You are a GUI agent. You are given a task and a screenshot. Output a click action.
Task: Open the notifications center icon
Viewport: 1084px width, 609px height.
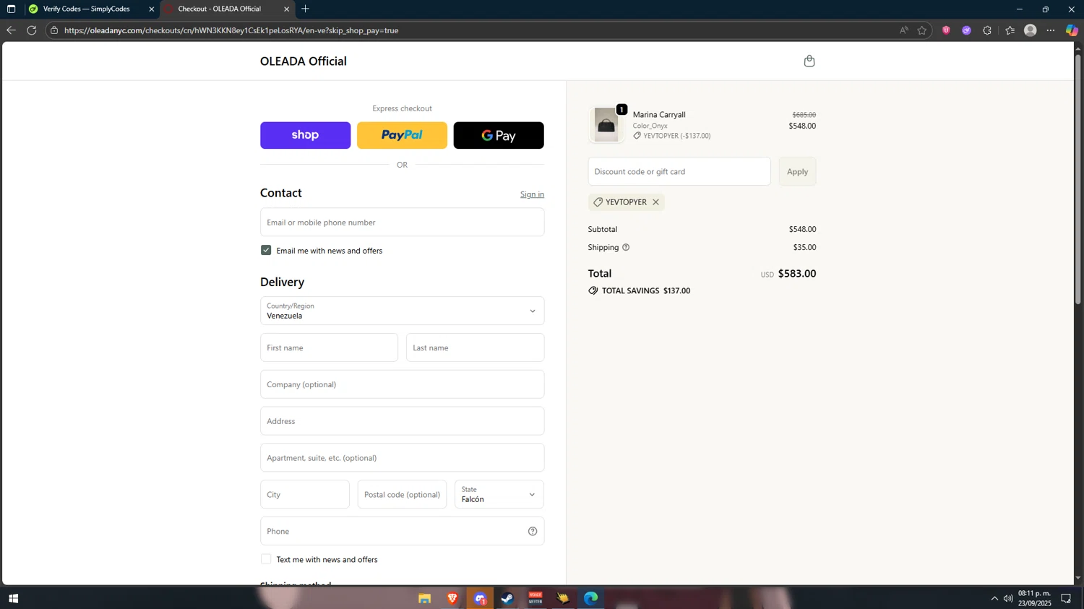click(x=1066, y=598)
